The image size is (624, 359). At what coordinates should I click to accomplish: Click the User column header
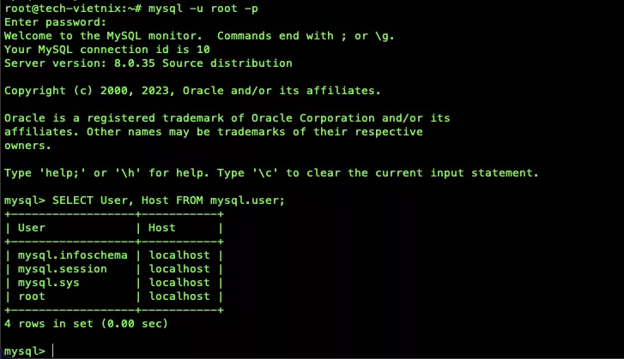pos(32,228)
